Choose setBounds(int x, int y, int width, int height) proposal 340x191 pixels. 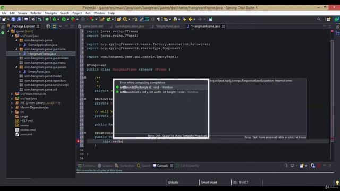161,92
